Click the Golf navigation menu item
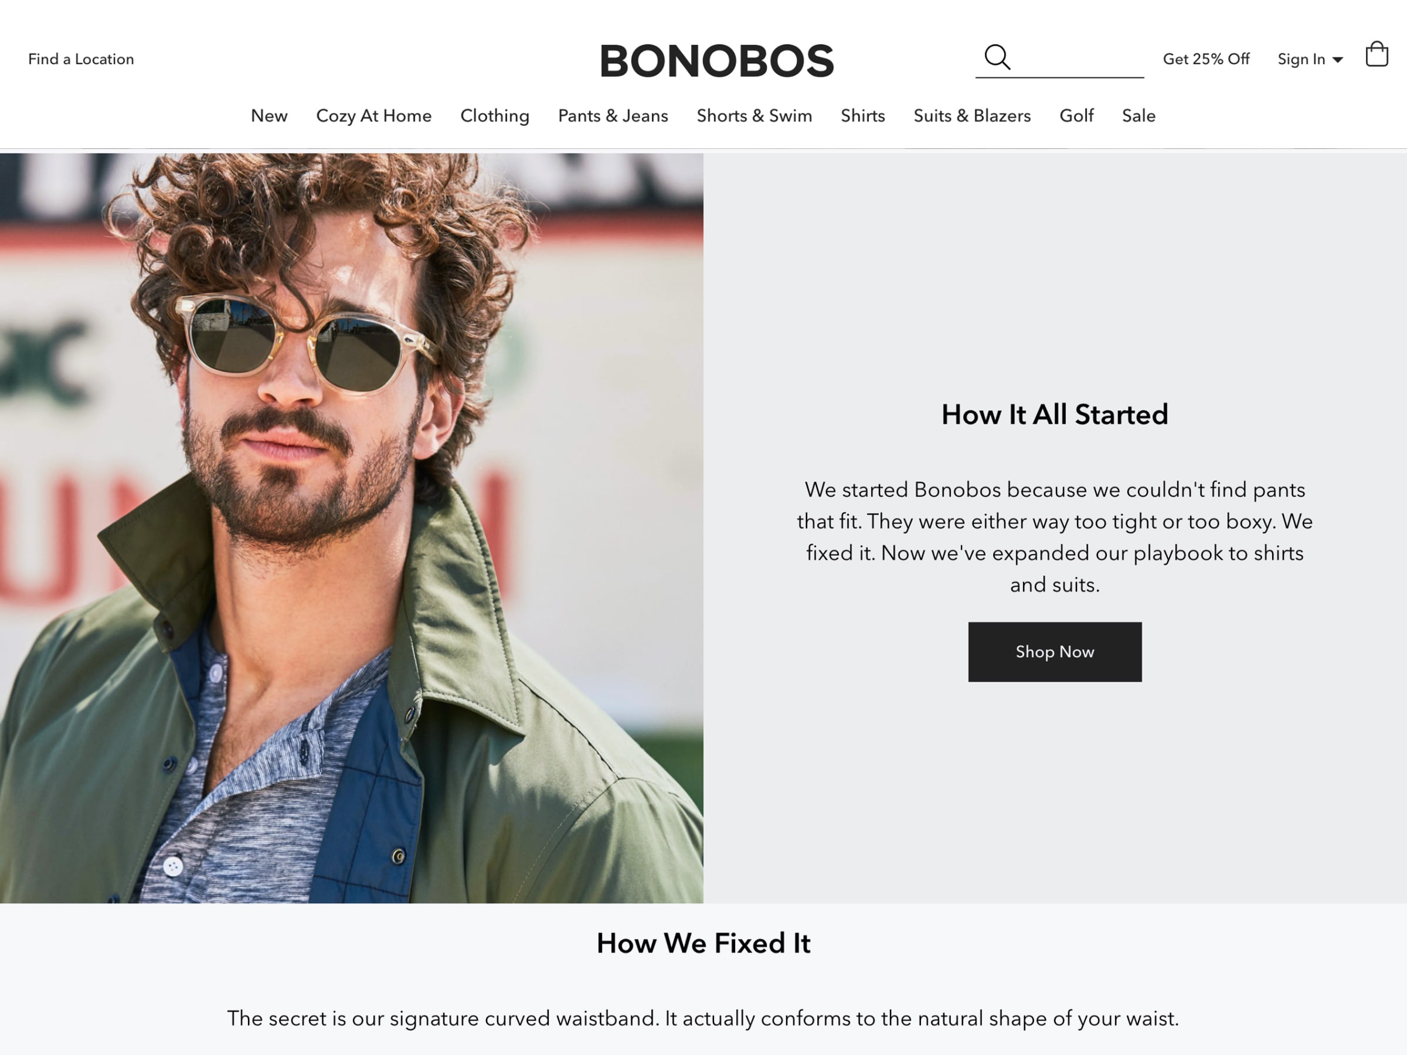Screen dimensions: 1407x1055 (x=1076, y=115)
